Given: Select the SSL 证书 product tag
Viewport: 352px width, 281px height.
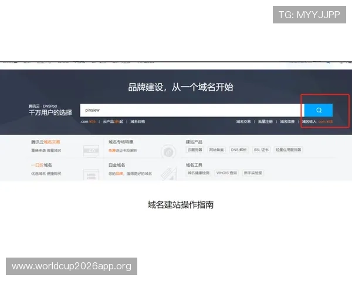Looking at the screenshot, I should pyautogui.click(x=261, y=150).
